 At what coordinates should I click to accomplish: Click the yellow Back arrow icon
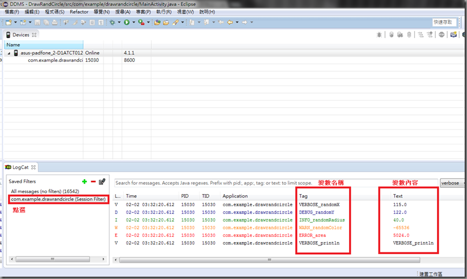pyautogui.click(x=230, y=23)
